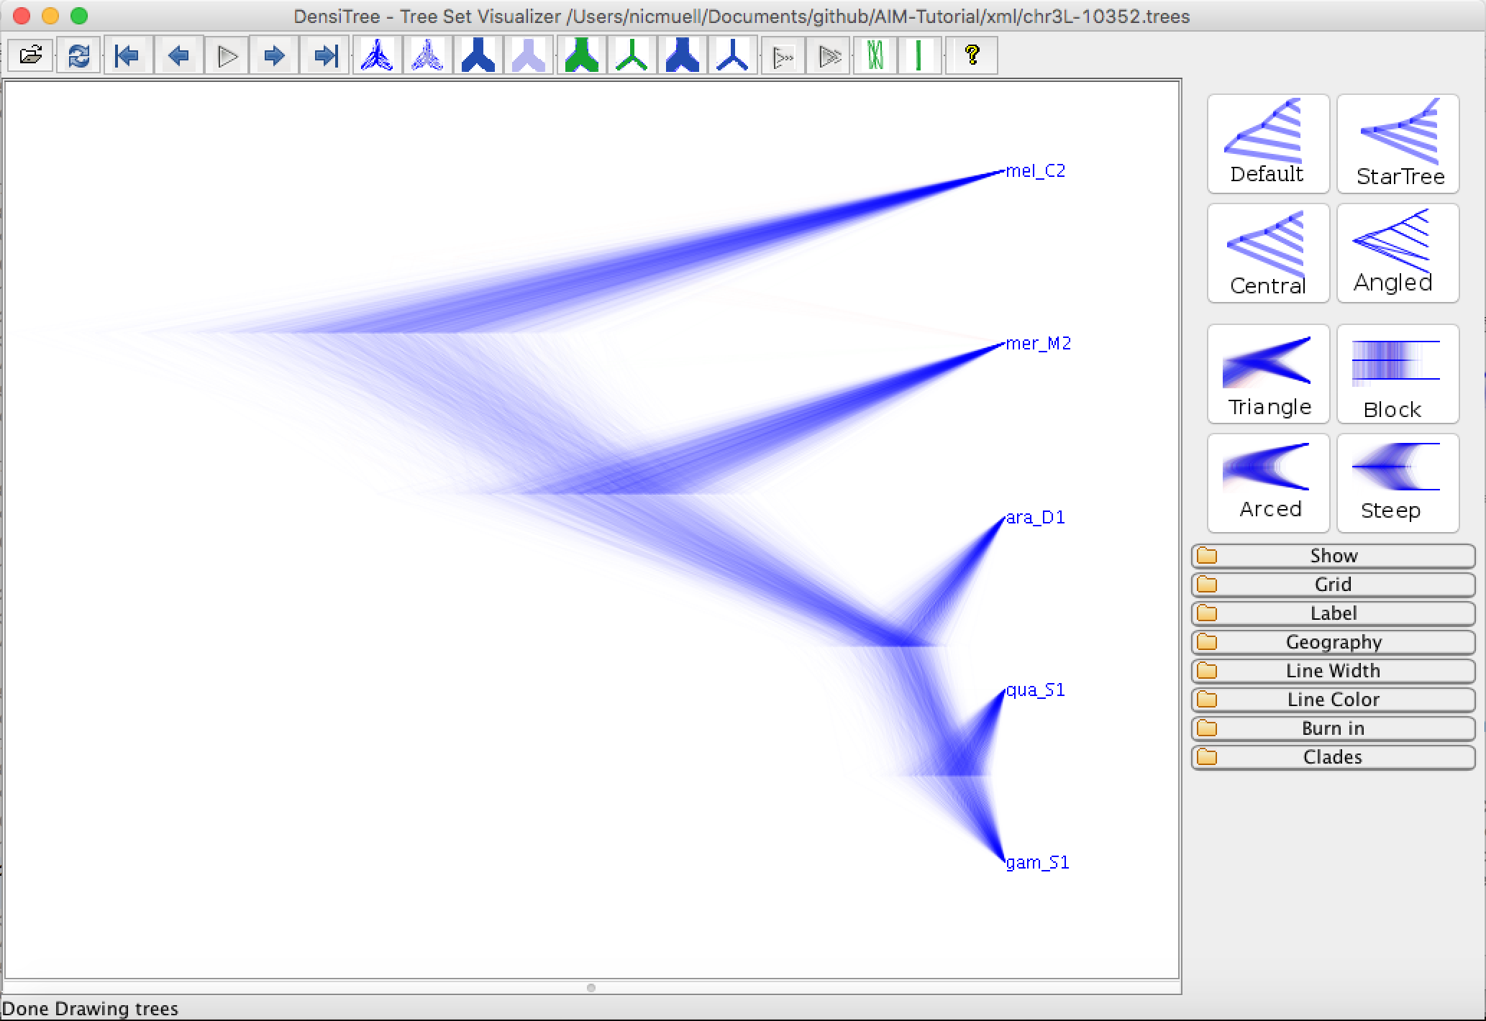Select the Angled tree style
This screenshot has width=1486, height=1021.
(x=1398, y=253)
